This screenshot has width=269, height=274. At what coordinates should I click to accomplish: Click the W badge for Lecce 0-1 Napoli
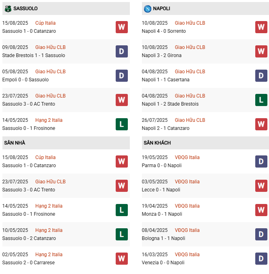(x=261, y=186)
